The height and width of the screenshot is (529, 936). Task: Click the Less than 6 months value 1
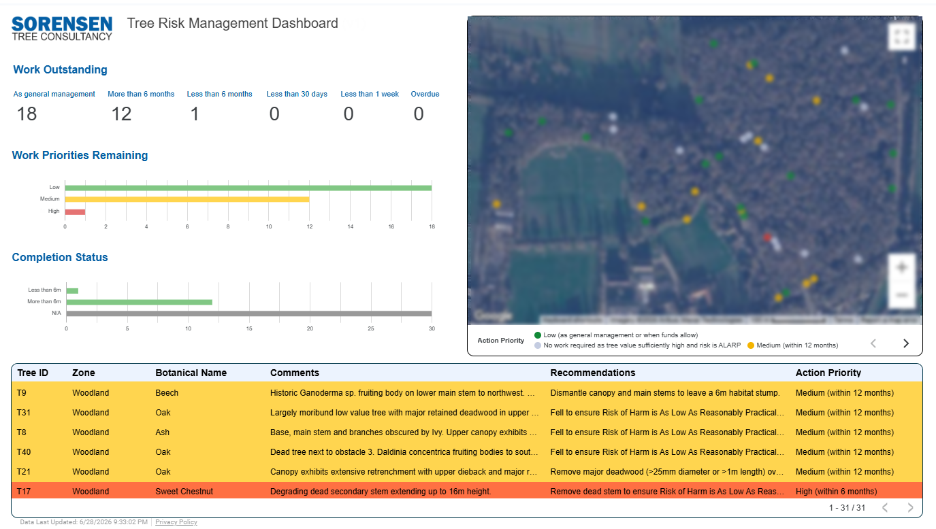[194, 114]
